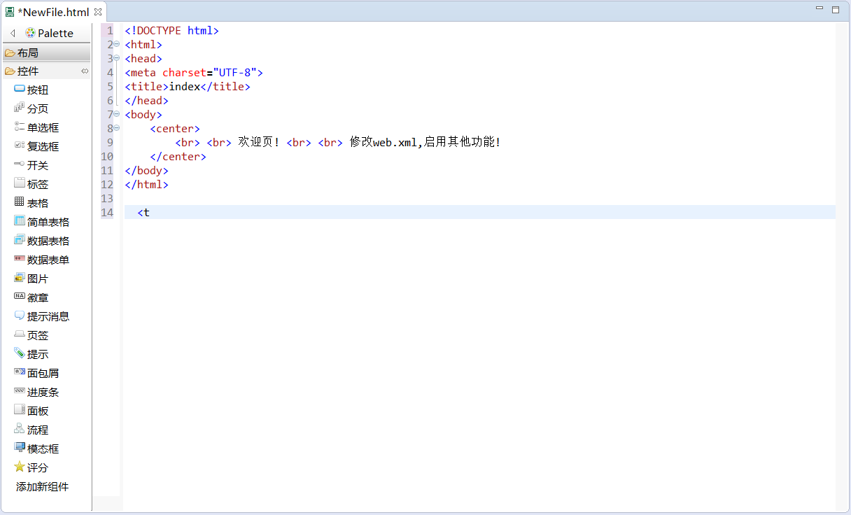The image size is (851, 515).
Task: Pick the 进度条 progress bar icon
Action: 20,392
